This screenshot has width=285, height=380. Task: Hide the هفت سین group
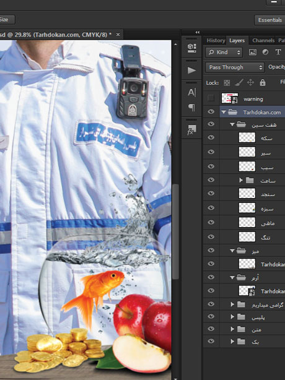click(211, 124)
